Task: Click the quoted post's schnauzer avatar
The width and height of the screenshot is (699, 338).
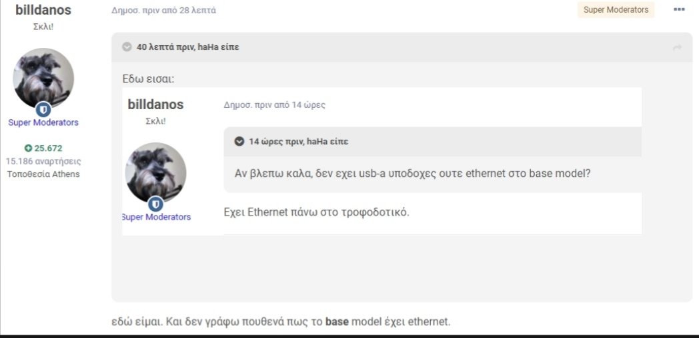Action: click(155, 172)
